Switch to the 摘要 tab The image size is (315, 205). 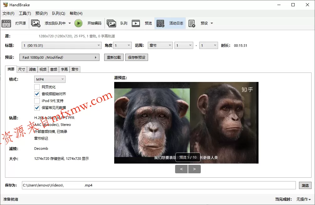click(x=11, y=69)
